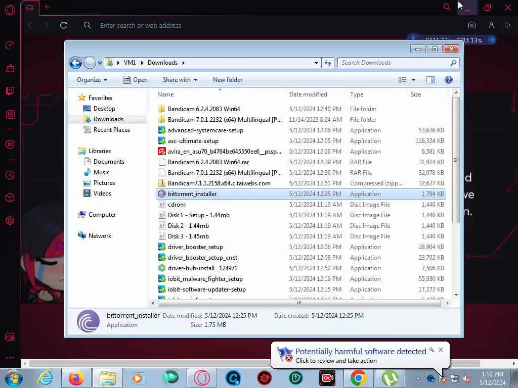This screenshot has width=518, height=388.
Task: Select Network in navigation pane
Action: (100, 236)
